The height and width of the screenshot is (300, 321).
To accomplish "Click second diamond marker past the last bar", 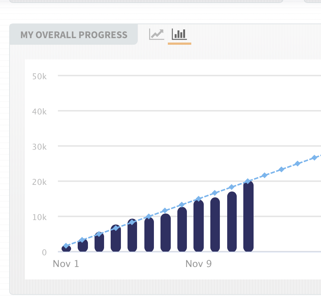I will [281, 169].
